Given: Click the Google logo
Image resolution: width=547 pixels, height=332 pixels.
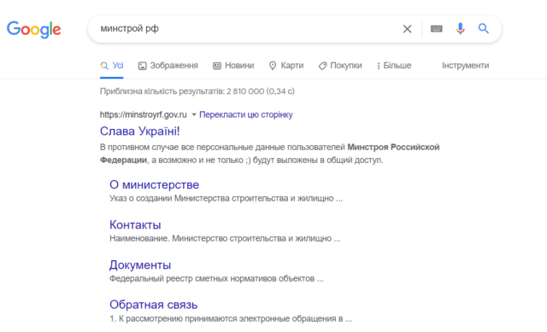Looking at the screenshot, I should click(34, 29).
